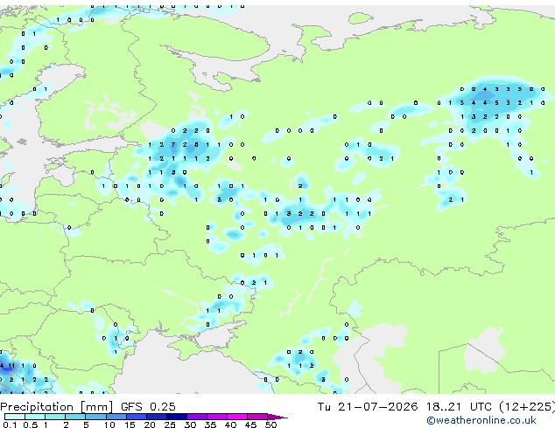Image resolution: width=555 pixels, height=428 pixels.
Task: Click the '(12+225)' forecast offset text
Action: (x=527, y=407)
